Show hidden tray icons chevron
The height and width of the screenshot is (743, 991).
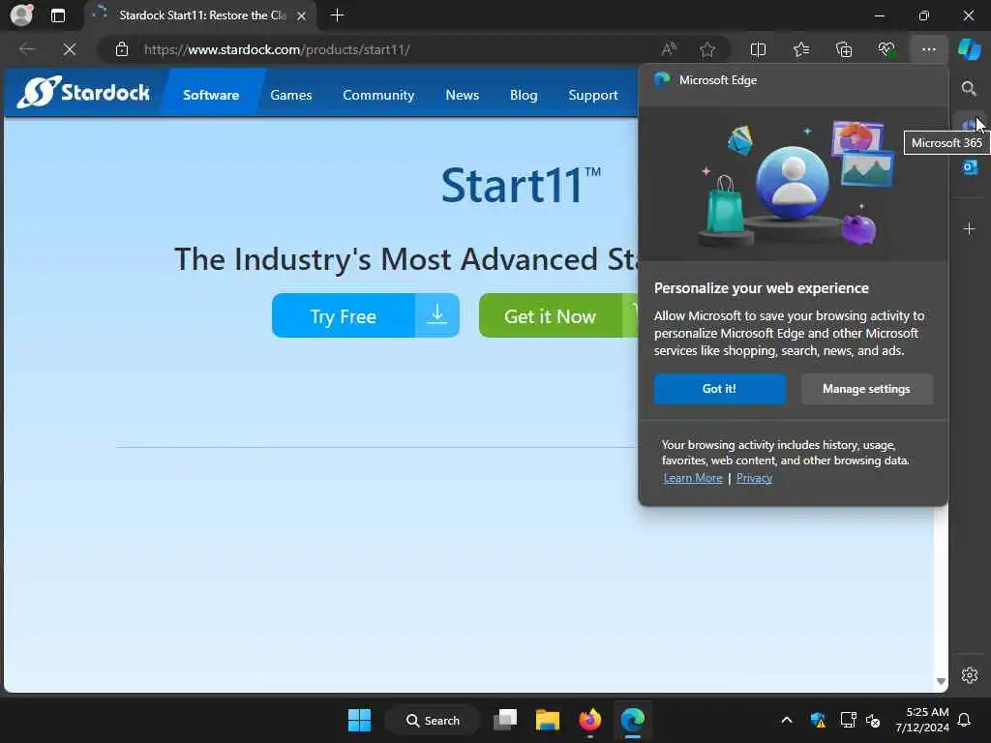(x=786, y=720)
